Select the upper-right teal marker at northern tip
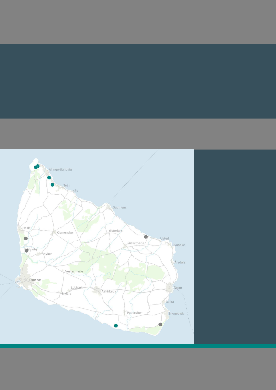This screenshot has height=390, width=276. point(38,166)
